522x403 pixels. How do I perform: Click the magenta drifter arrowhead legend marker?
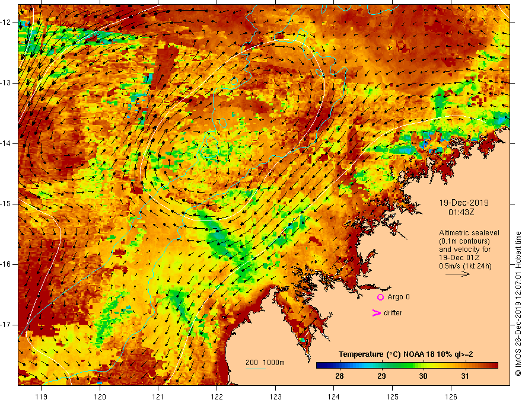376,313
